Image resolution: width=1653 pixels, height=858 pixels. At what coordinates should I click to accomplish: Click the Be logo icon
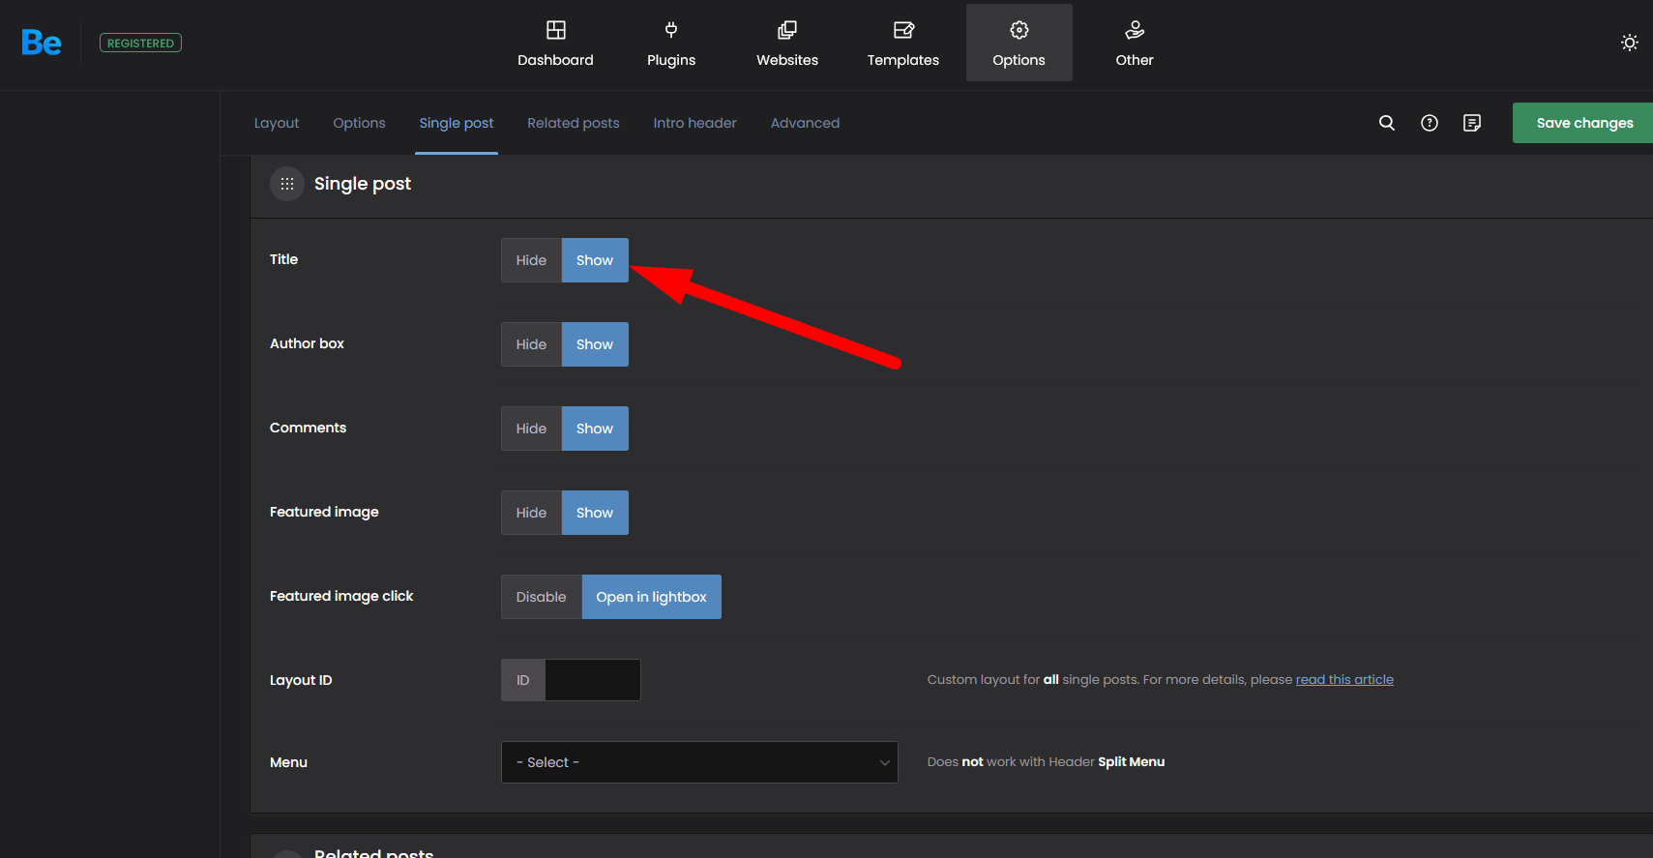tap(42, 43)
